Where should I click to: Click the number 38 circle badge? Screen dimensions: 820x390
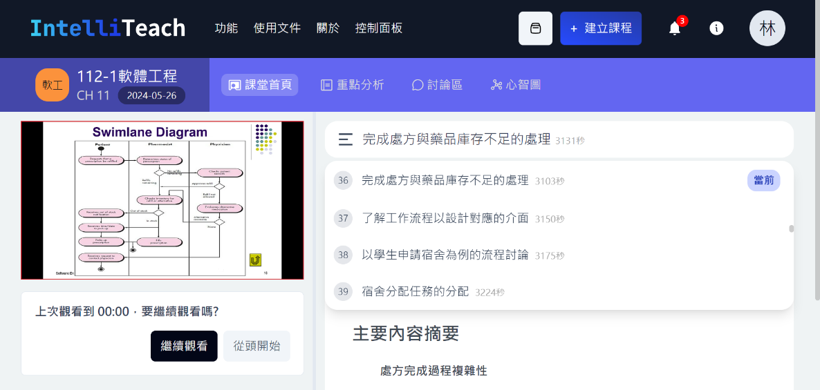pos(343,255)
